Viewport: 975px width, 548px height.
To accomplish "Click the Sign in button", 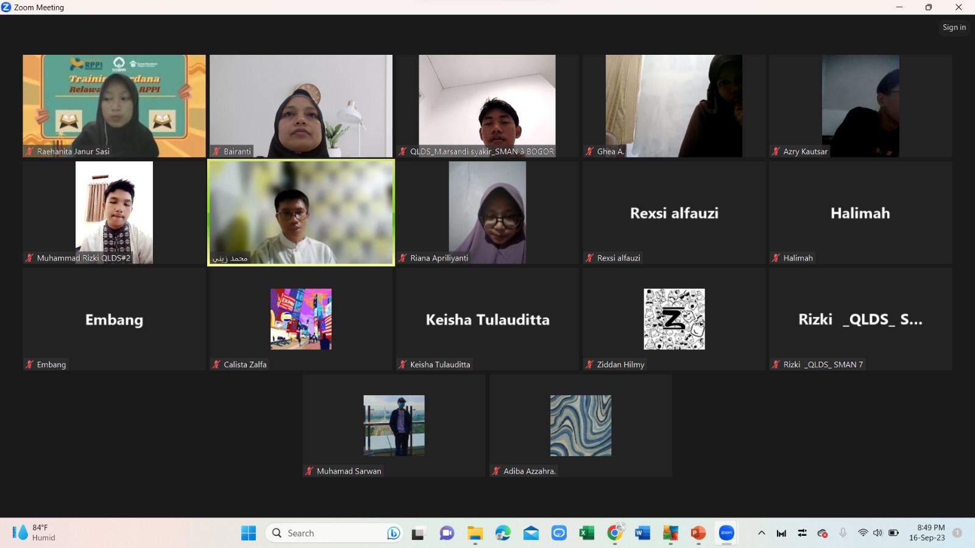I will click(x=954, y=27).
